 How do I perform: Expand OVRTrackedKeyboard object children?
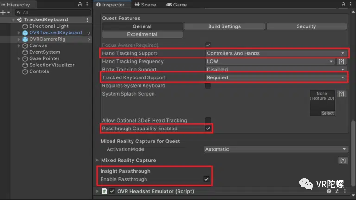pyautogui.click(x=19, y=33)
